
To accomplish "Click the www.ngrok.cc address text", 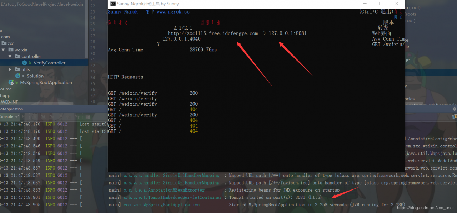I will [x=173, y=12].
